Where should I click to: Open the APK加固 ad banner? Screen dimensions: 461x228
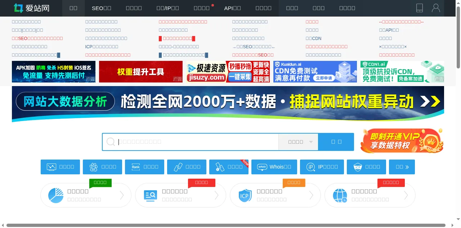pos(54,72)
